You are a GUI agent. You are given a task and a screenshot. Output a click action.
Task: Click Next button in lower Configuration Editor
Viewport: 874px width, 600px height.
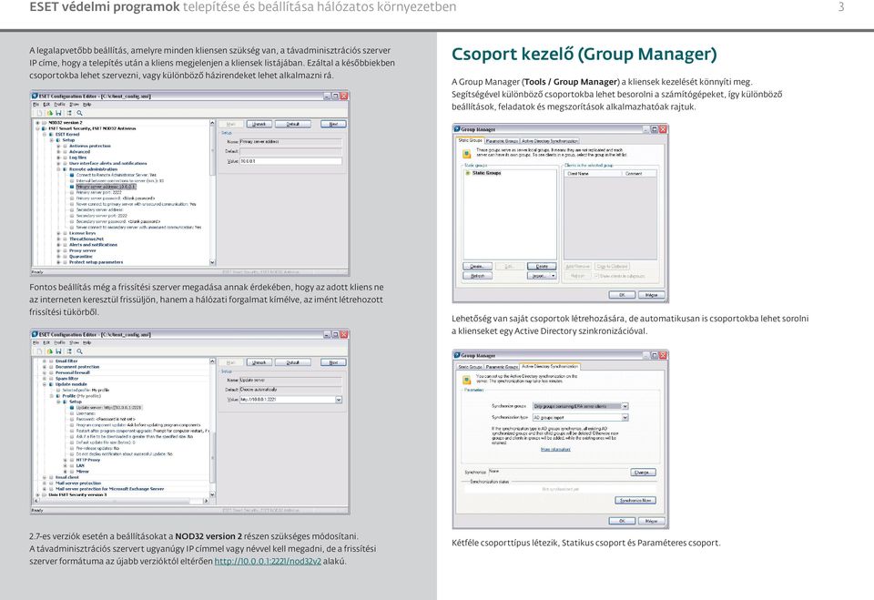point(333,362)
